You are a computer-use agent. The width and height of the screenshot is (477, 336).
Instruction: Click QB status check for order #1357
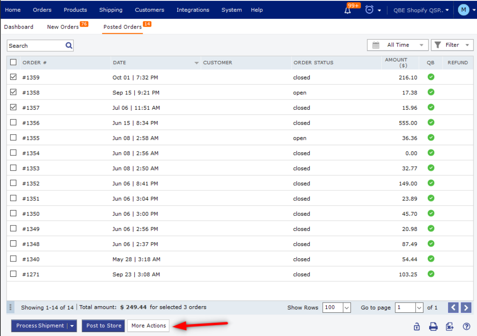(431, 107)
